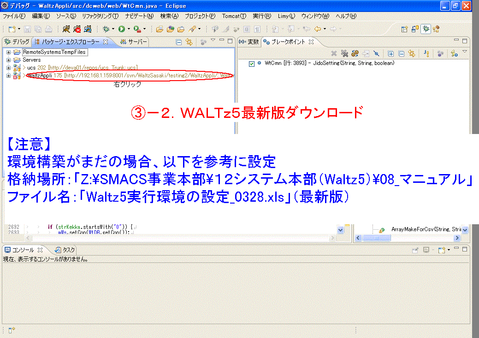Switch to the 変数 (Variables) tab

pyautogui.click(x=249, y=42)
